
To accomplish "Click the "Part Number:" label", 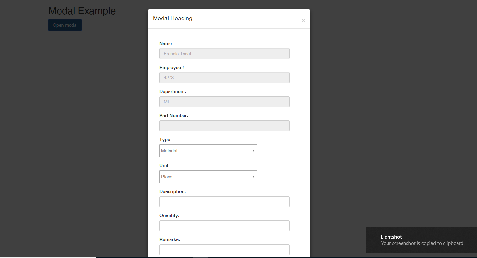I will (174, 115).
